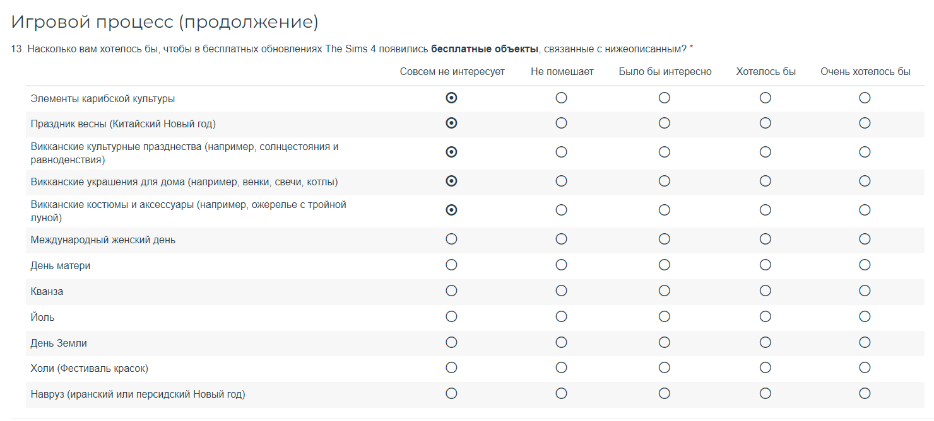Select "Не помешает" for Викканские костюмы и аксессуары
Image resolution: width=934 pixels, height=421 pixels.
(561, 210)
